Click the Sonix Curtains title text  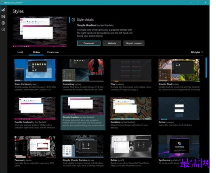tap(22, 84)
